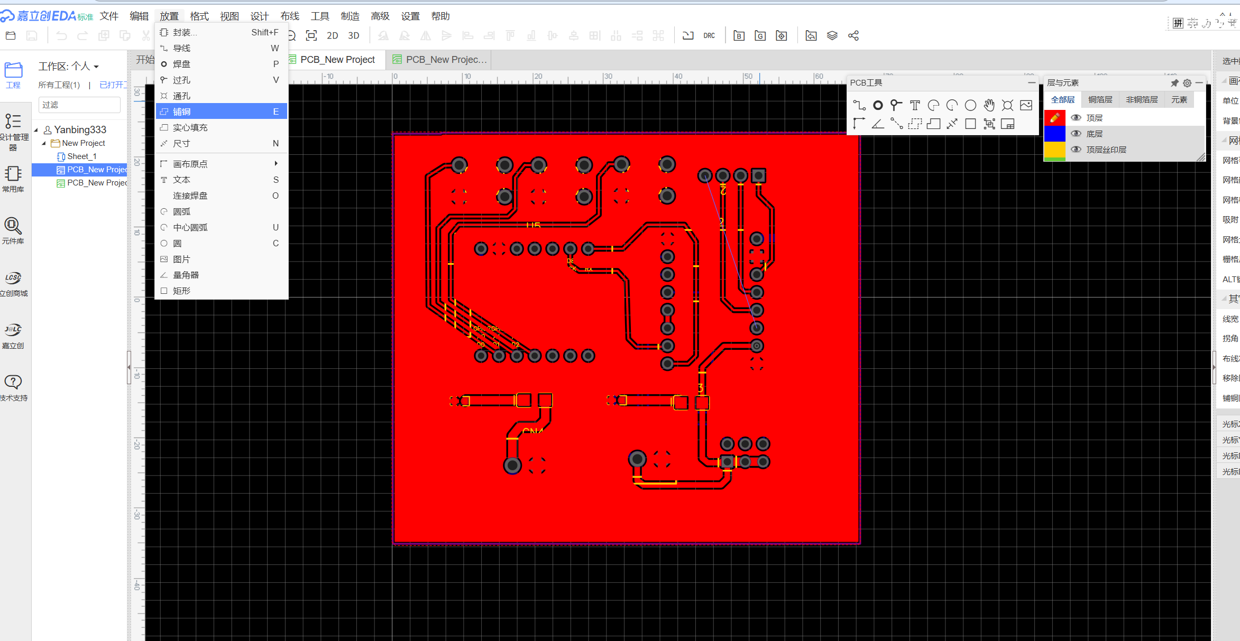Select the Arc tool in PCB Tools
1240x641 pixels.
click(934, 106)
